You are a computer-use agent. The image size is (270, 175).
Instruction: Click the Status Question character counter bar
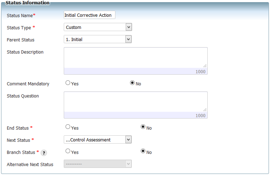click(x=136, y=115)
